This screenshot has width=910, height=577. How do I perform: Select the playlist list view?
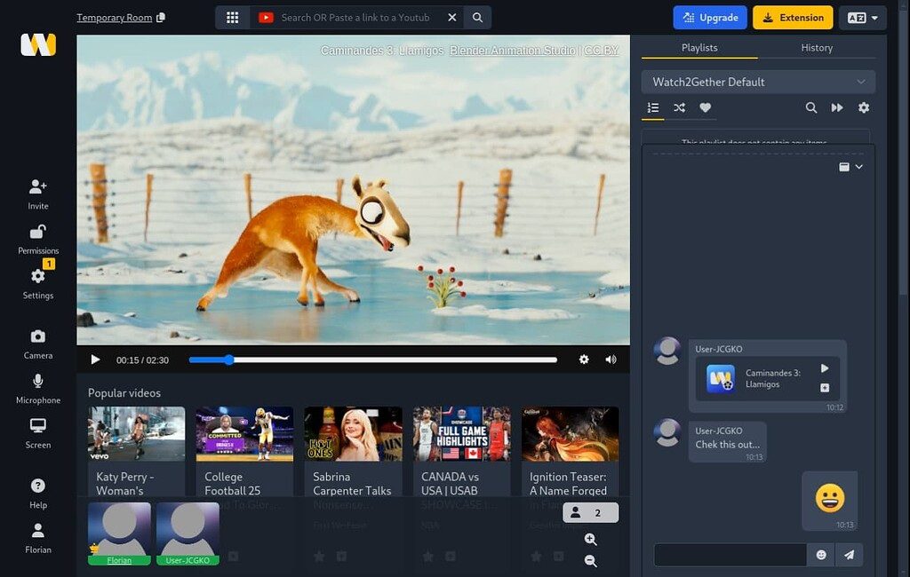653,107
